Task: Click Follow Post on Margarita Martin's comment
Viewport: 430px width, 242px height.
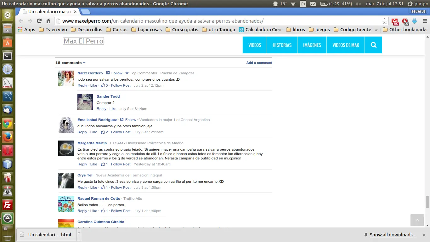Action: click(121, 164)
